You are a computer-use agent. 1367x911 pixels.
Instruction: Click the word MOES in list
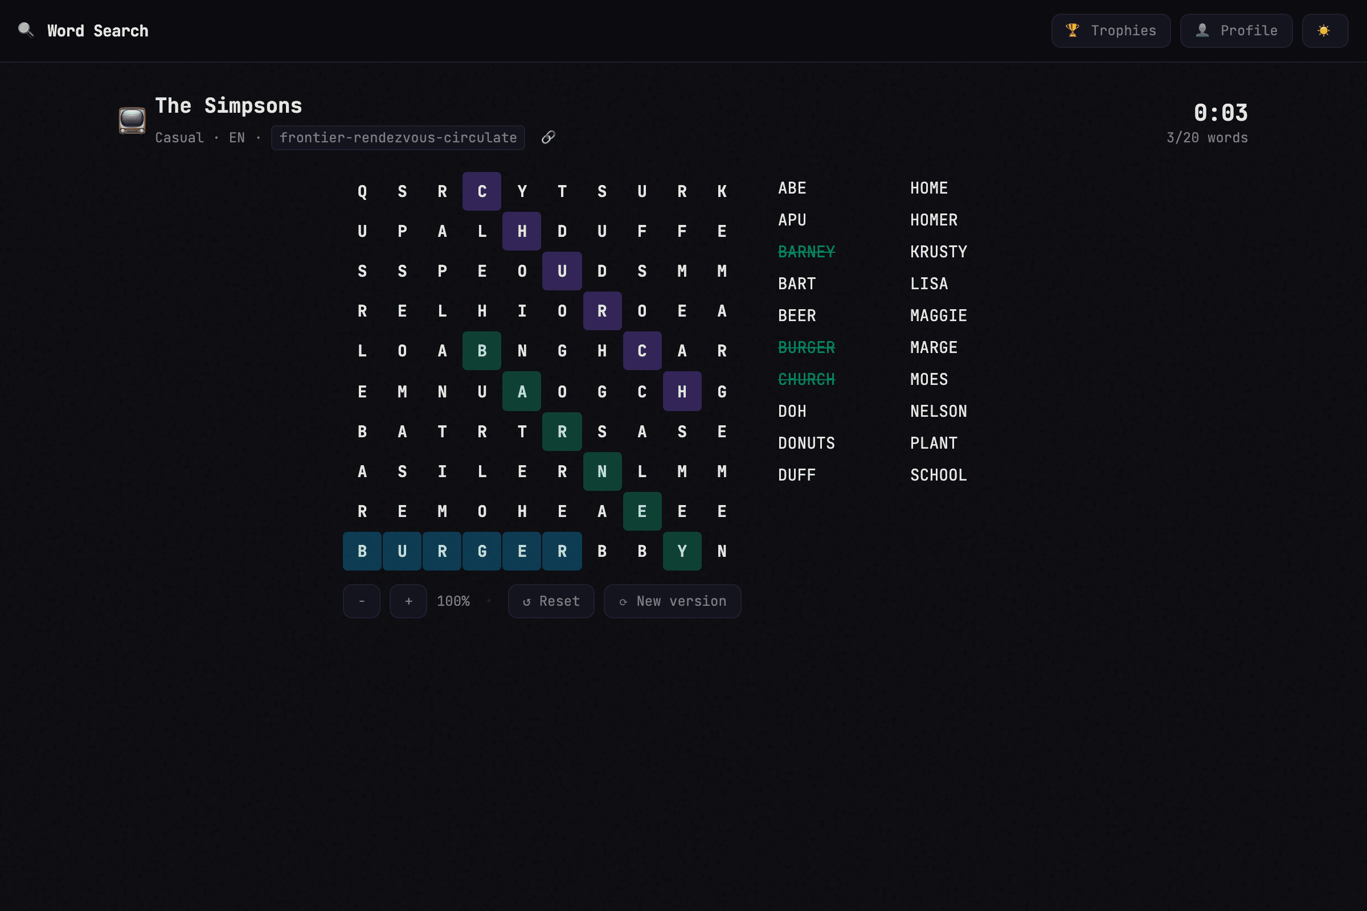(x=929, y=380)
